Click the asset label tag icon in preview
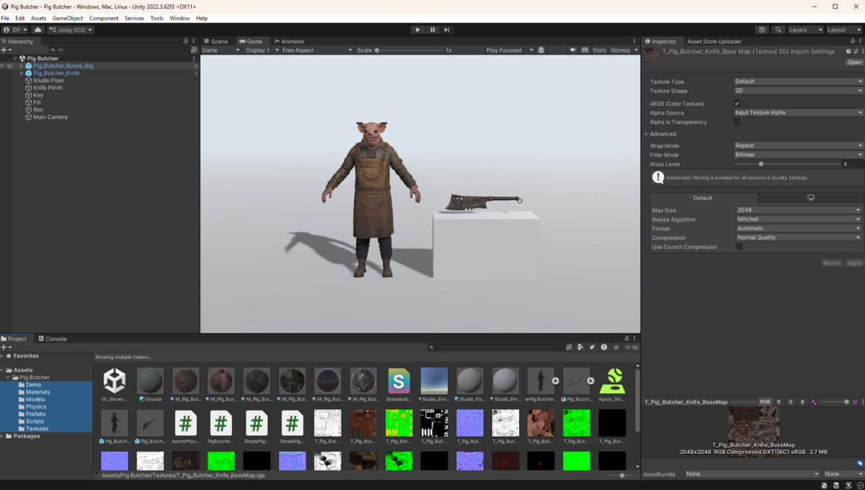Image resolution: width=865 pixels, height=490 pixels. (x=859, y=463)
